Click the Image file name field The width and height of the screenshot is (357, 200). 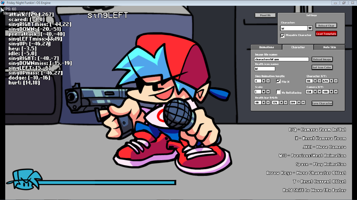coord(281,59)
